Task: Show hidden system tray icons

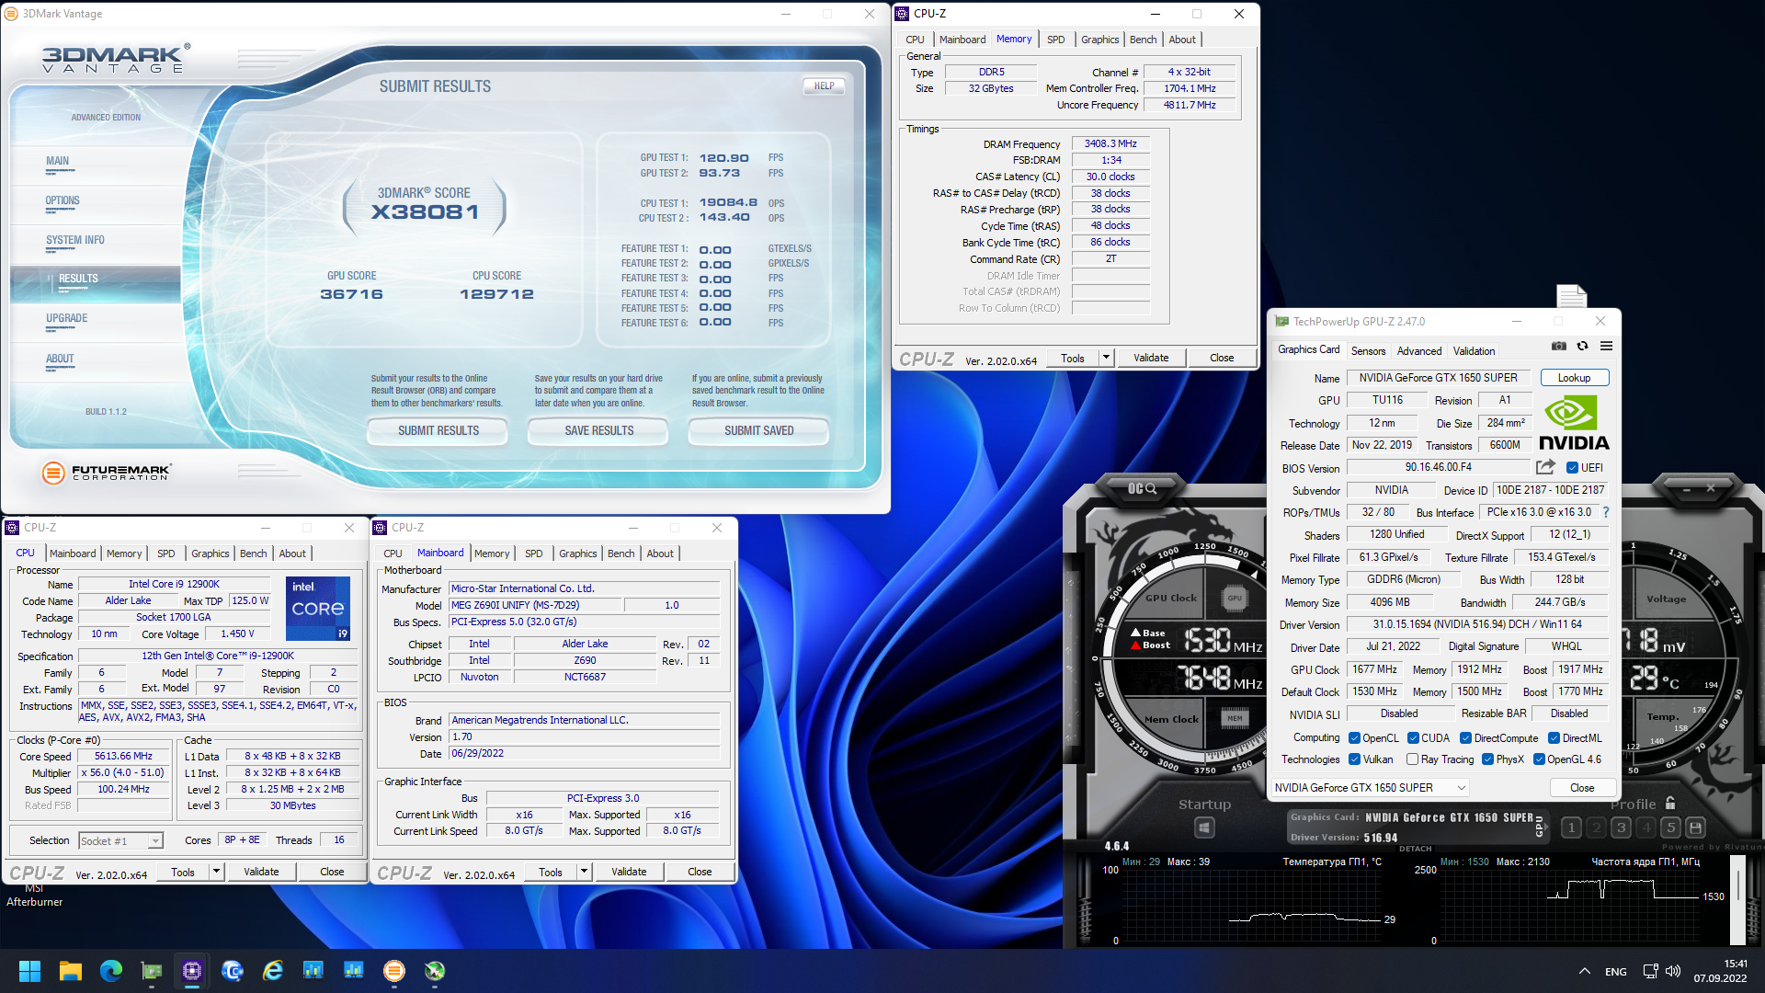Action: tap(1585, 971)
